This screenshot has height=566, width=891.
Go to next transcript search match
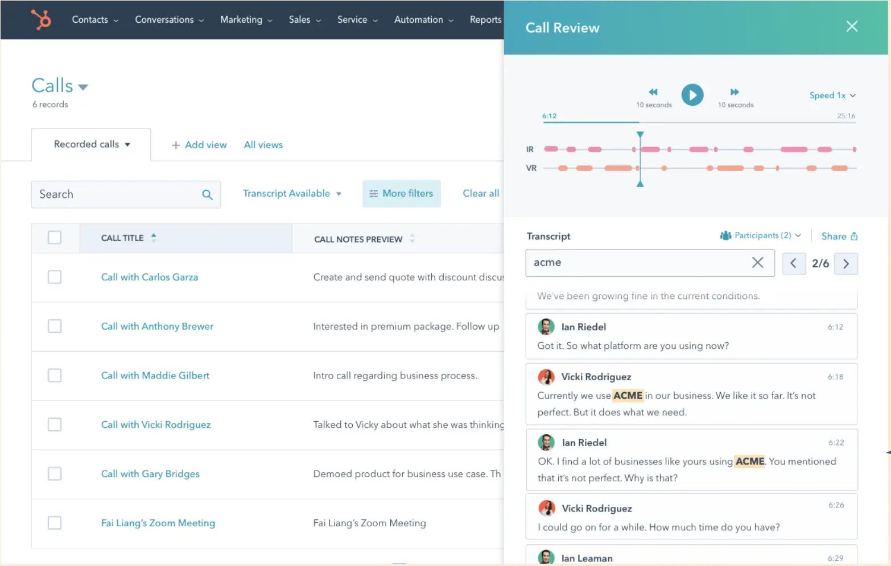pyautogui.click(x=846, y=264)
